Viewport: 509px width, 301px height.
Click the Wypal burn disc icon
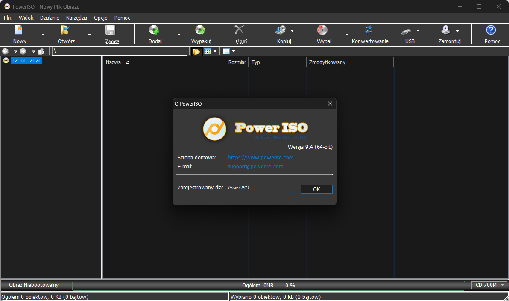(x=322, y=30)
